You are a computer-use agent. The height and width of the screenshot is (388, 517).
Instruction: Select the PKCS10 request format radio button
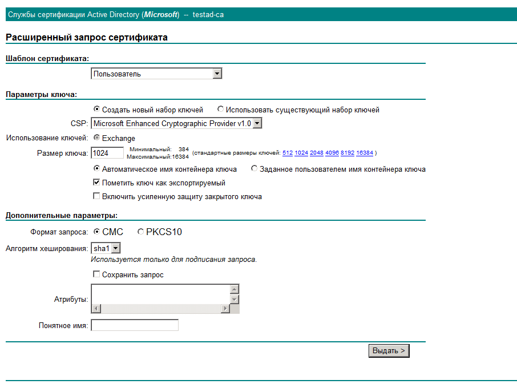(140, 232)
